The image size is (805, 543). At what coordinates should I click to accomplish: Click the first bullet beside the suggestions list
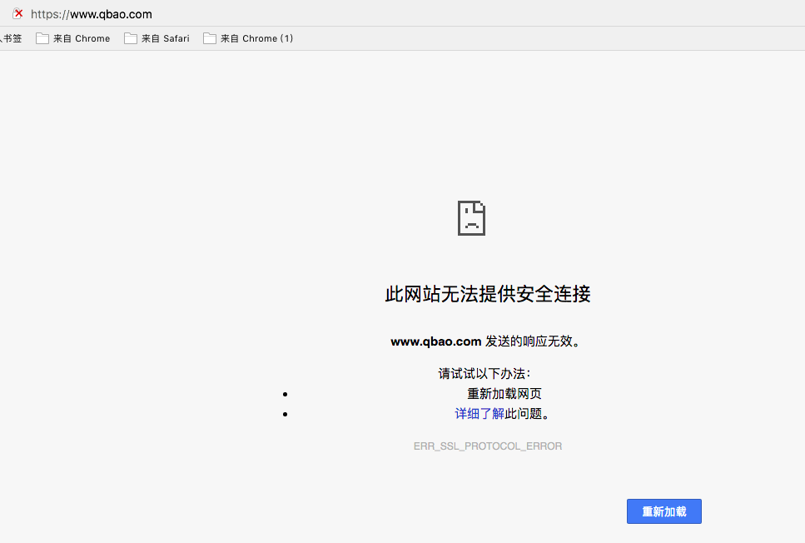(286, 393)
